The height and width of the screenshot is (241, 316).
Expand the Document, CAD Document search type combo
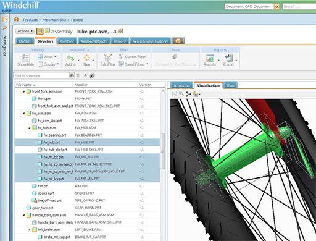pyautogui.click(x=276, y=7)
